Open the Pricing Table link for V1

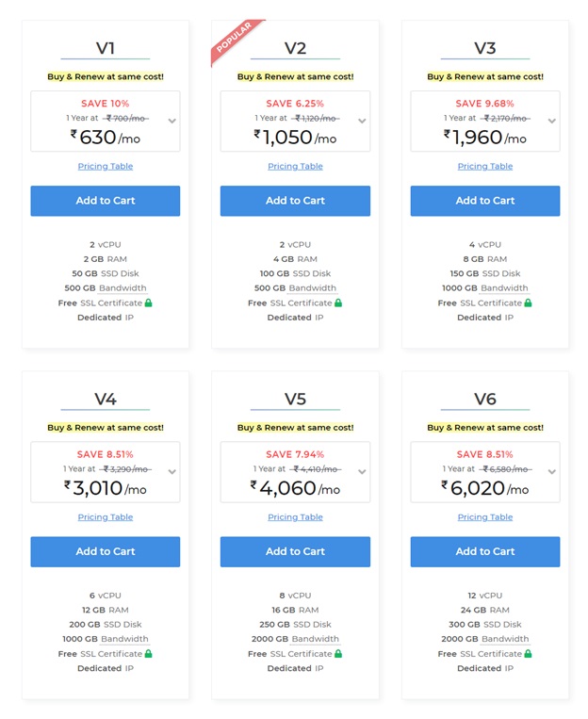pos(106,166)
